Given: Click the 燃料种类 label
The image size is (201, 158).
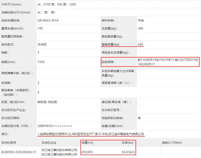Looking at the screenshot, I should [x=108, y=20].
